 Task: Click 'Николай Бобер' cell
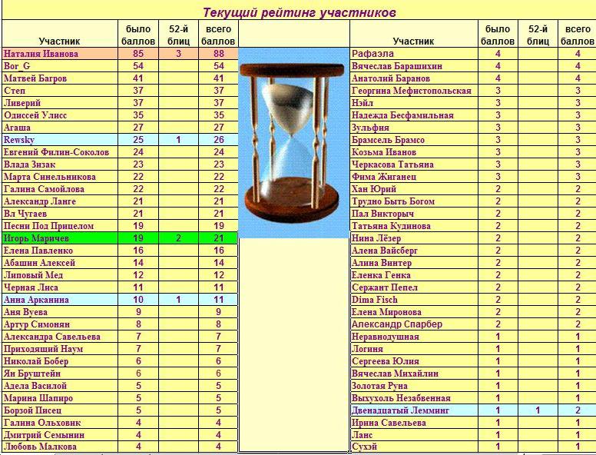[x=60, y=361]
